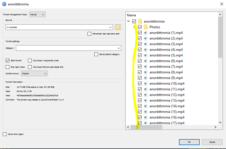The width and height of the screenshot is (226, 149).
Task: Click the anonbttmmia (5).mp4 video file icon
Action: pos(146,55)
